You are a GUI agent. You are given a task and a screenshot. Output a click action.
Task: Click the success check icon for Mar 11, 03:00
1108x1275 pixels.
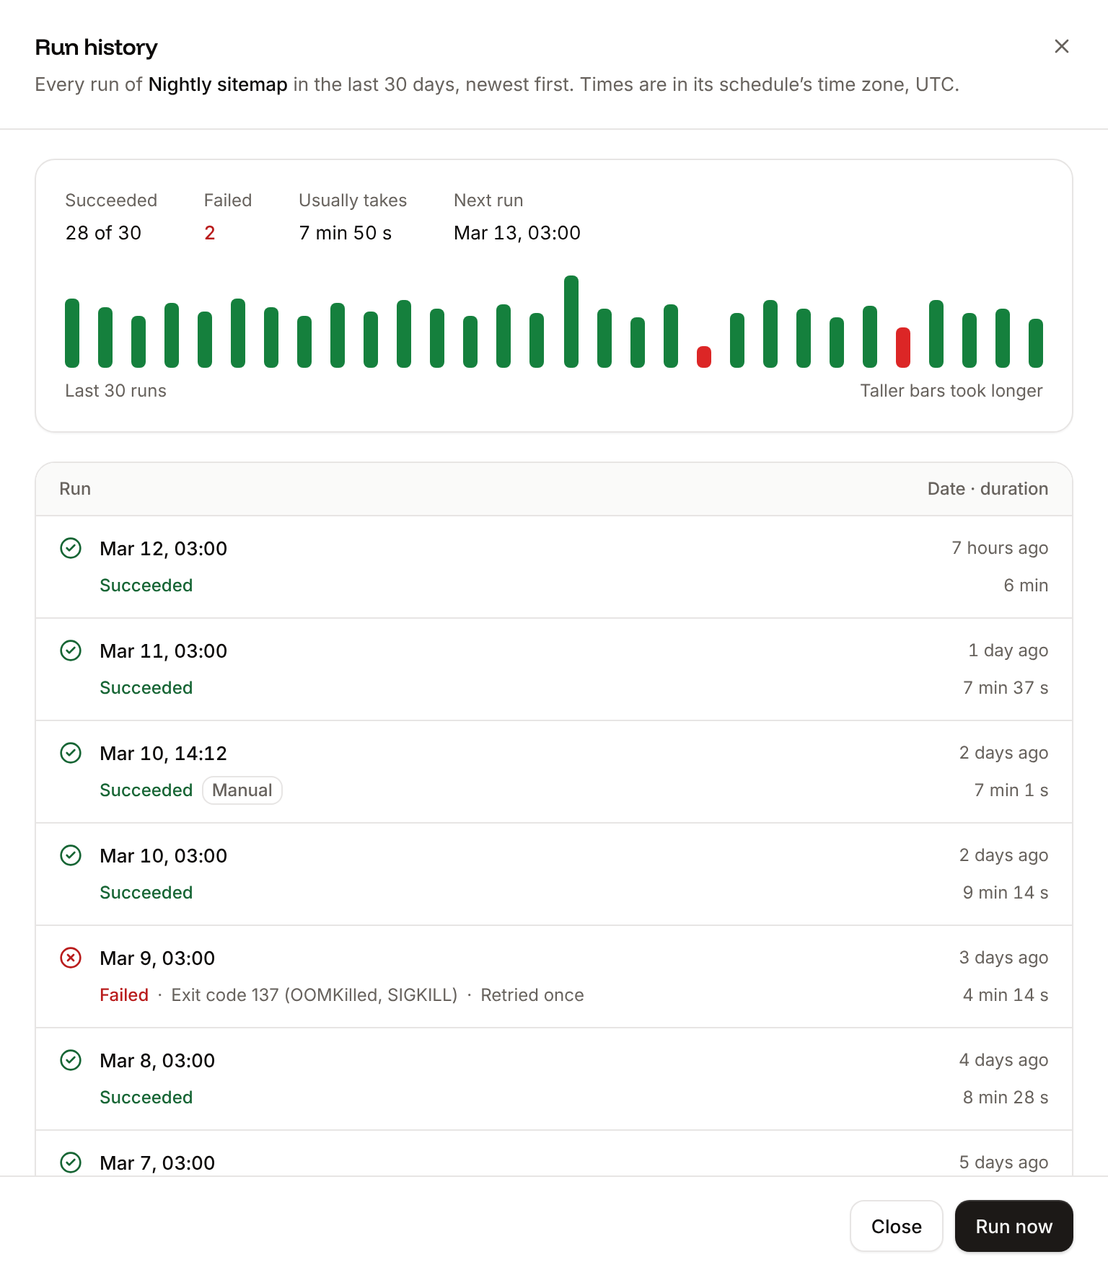point(71,651)
